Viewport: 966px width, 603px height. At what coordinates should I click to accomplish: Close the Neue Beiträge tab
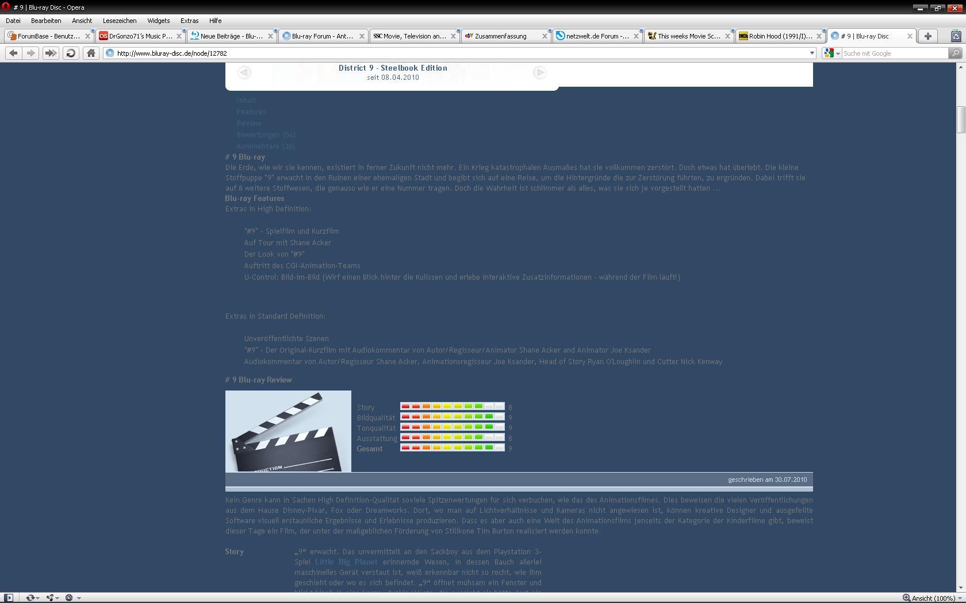coord(270,36)
